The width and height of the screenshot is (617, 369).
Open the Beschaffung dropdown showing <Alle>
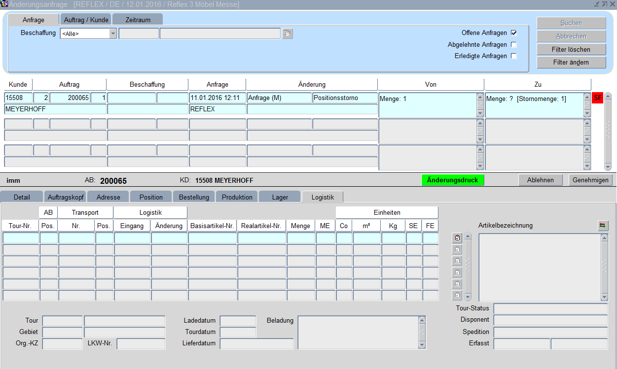113,34
